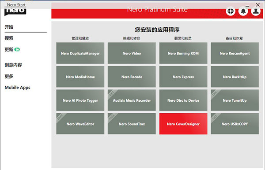Viewport: 265px width, 170px height.
Task: Select 搜索 in the sidebar
Action: (9, 38)
